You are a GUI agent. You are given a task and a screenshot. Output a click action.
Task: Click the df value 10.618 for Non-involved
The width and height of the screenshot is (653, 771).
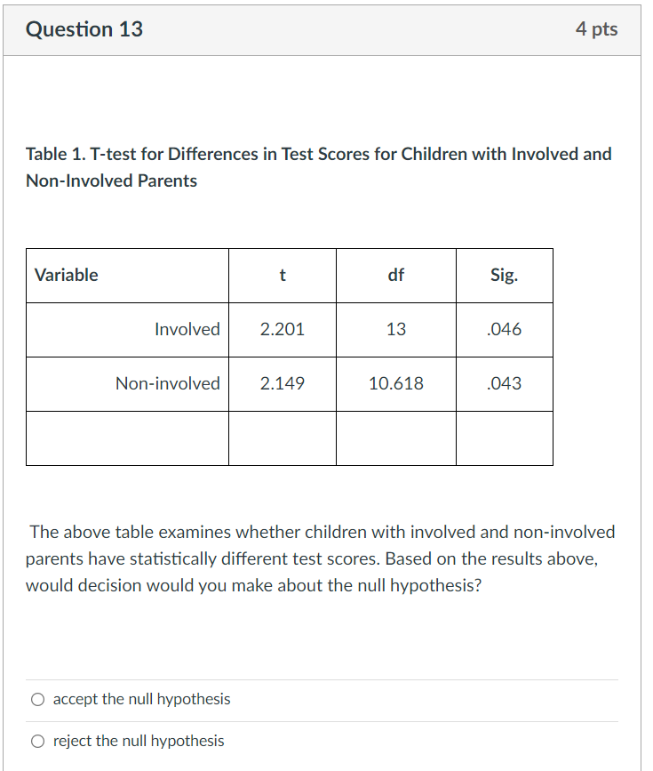click(x=395, y=383)
